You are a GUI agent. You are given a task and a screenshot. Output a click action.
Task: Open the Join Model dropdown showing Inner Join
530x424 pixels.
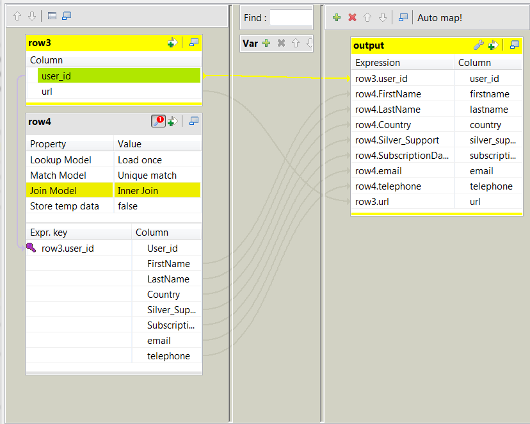[157, 190]
